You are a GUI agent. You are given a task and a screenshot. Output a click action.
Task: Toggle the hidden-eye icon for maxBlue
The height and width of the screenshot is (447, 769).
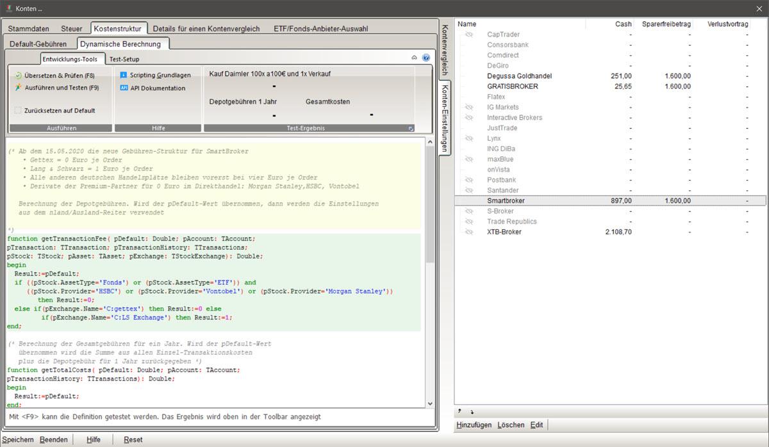coord(468,159)
